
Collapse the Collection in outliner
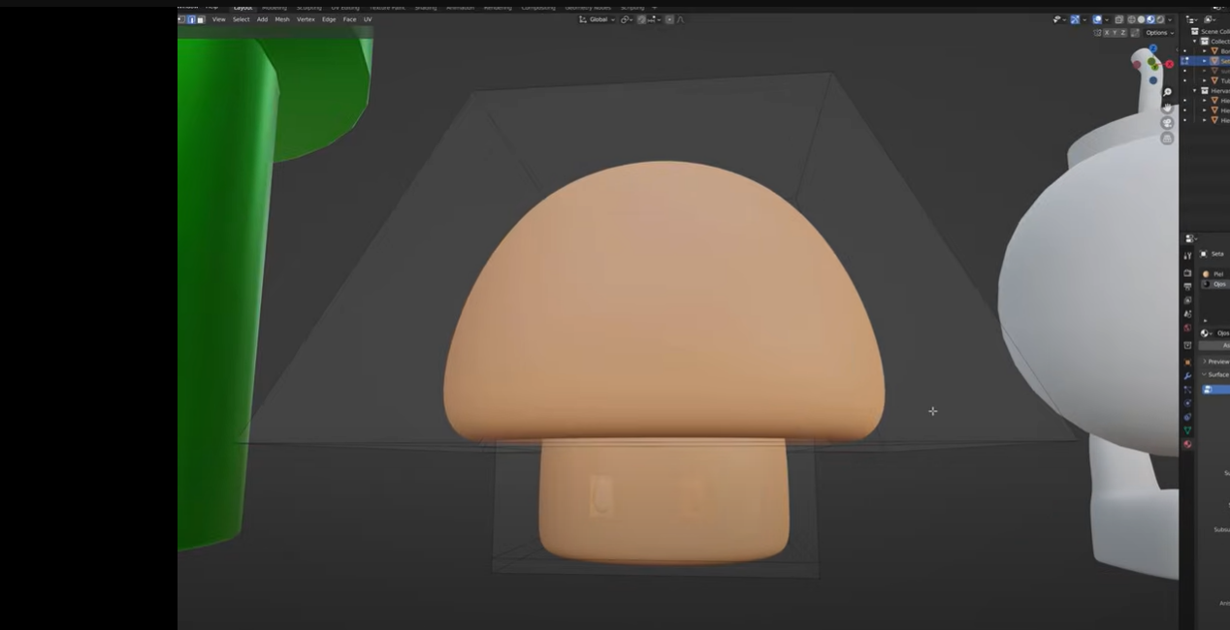point(1195,41)
